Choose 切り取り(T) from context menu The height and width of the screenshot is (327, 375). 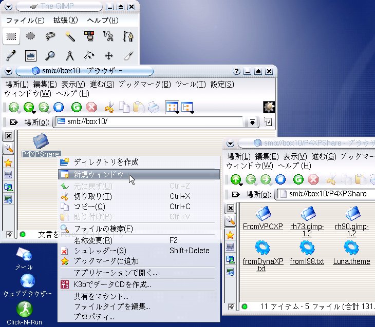[139, 196]
